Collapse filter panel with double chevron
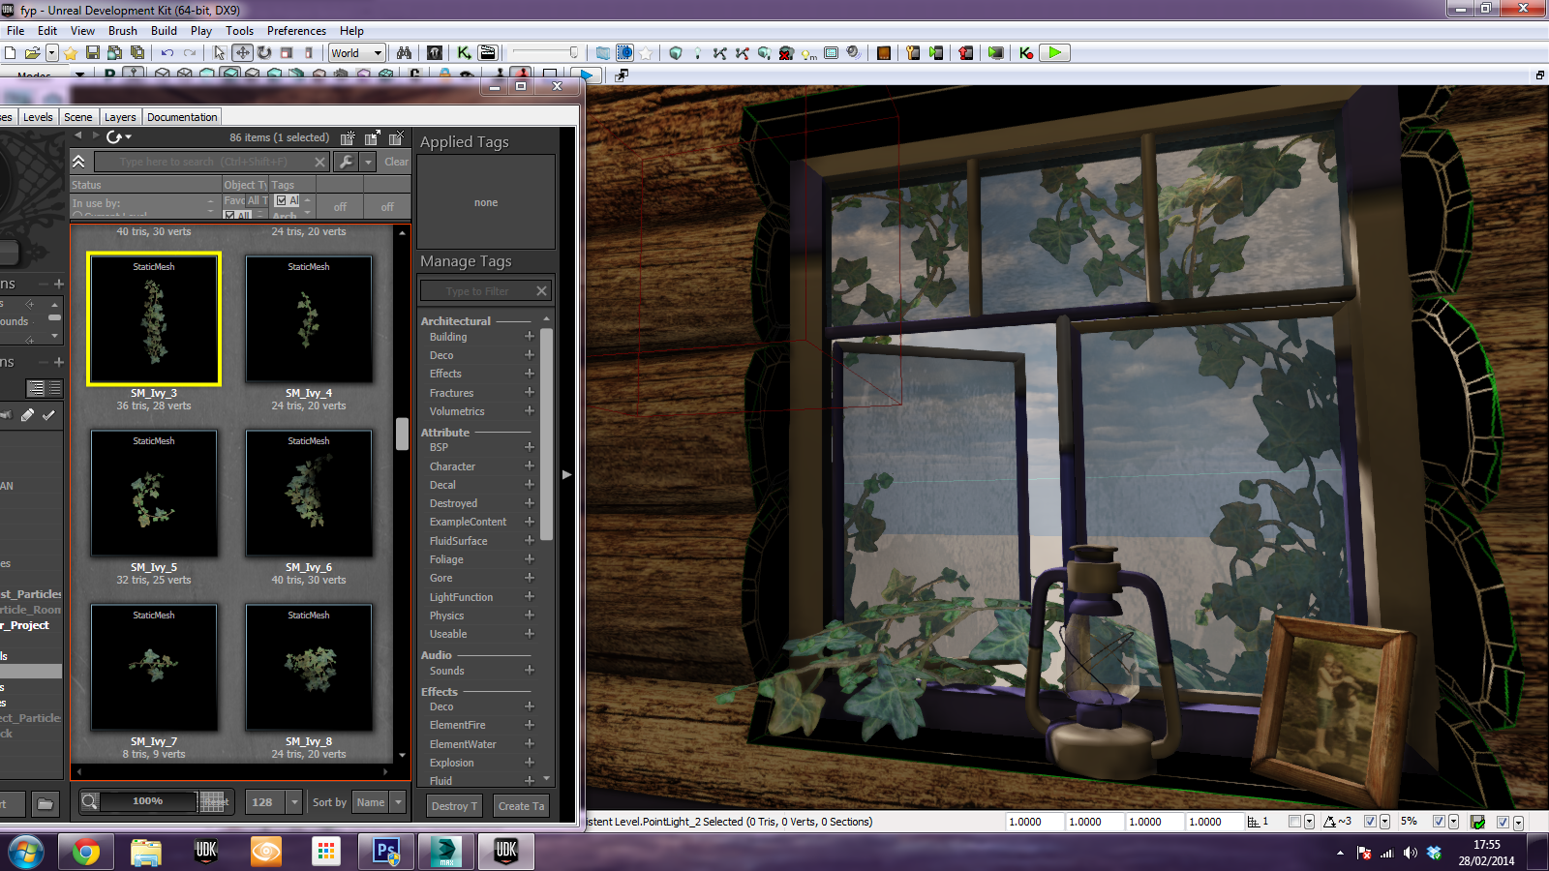Image resolution: width=1549 pixels, height=871 pixels. click(x=79, y=162)
